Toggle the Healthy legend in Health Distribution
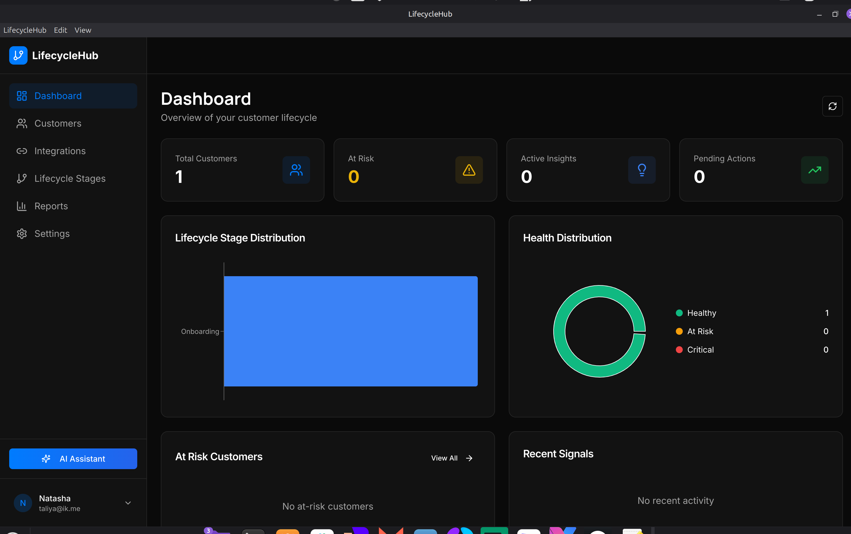The width and height of the screenshot is (851, 534). pos(701,313)
